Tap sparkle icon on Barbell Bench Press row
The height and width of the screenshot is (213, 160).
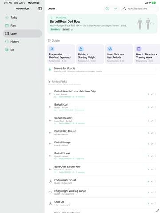click(x=148, y=94)
